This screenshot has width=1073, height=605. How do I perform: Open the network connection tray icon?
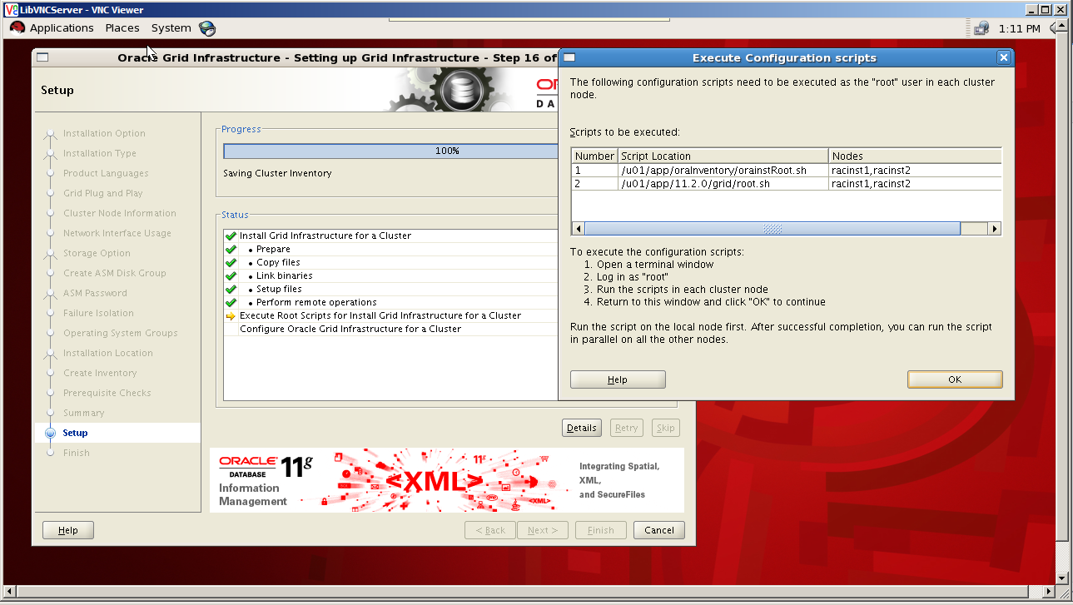click(981, 28)
